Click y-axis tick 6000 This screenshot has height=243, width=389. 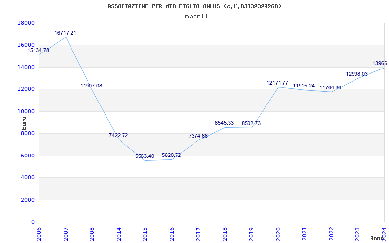point(28,156)
